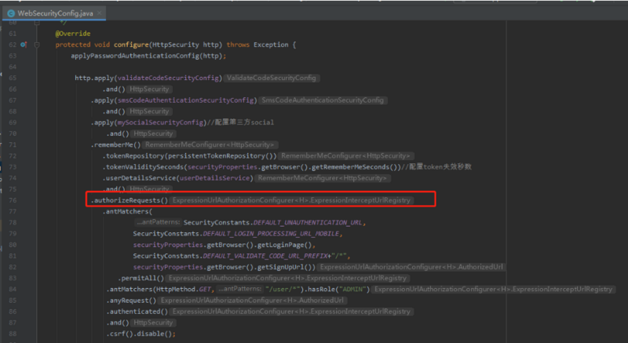Collapse the configure method fold marker at line 62
628x343 pixels.
click(x=37, y=45)
